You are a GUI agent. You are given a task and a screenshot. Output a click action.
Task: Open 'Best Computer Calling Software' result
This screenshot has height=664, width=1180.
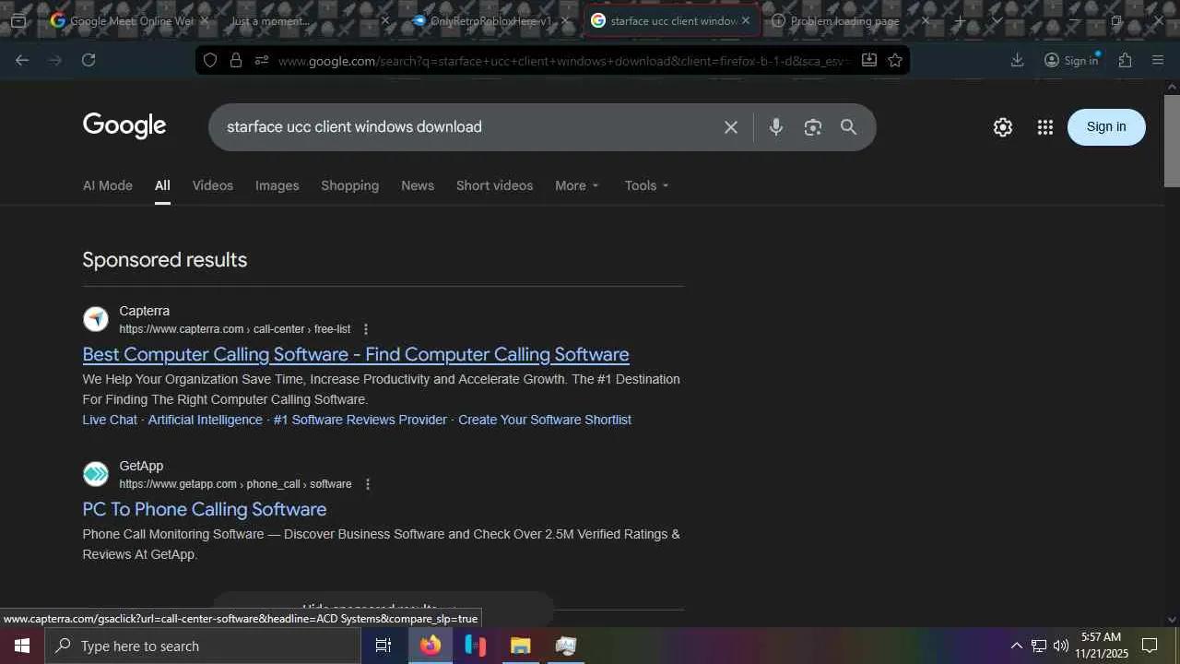point(356,354)
